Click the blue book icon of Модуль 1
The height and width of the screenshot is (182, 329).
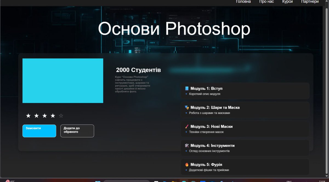[x=187, y=88]
